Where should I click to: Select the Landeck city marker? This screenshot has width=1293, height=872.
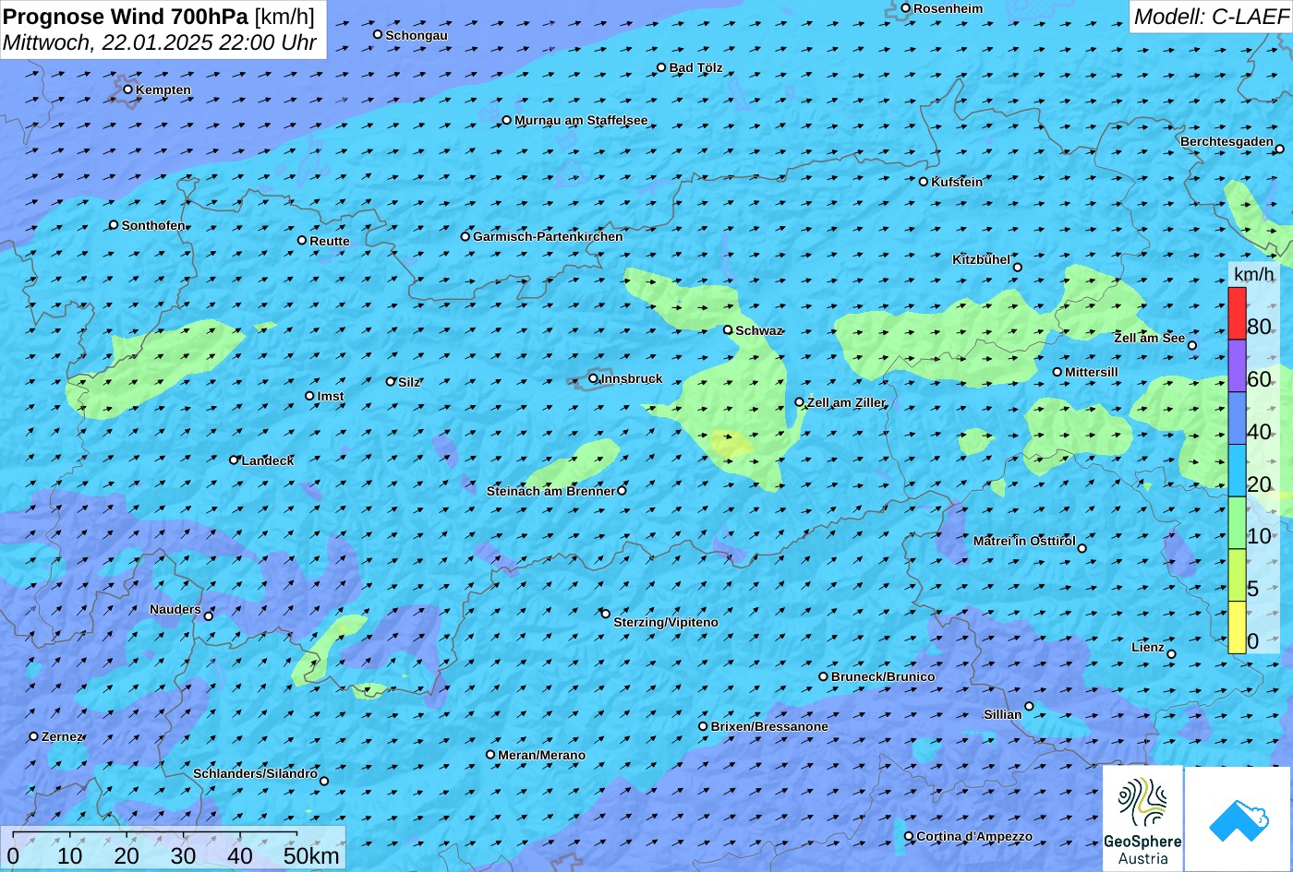click(x=234, y=460)
